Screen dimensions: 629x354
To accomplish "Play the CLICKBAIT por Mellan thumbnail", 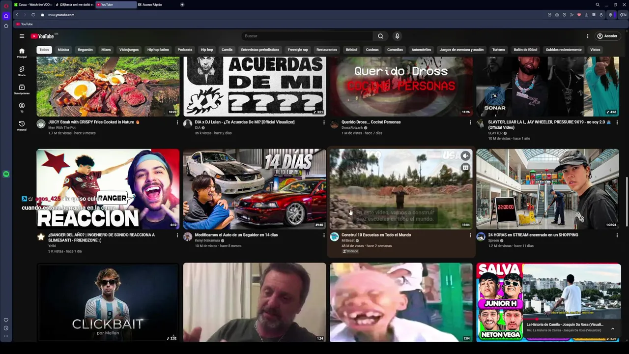I will point(108,302).
